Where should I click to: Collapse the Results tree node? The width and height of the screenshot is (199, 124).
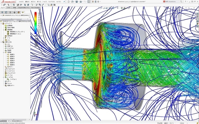1,42
